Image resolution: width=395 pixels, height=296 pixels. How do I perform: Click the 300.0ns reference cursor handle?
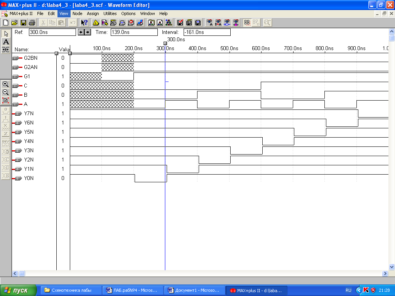tap(165, 43)
